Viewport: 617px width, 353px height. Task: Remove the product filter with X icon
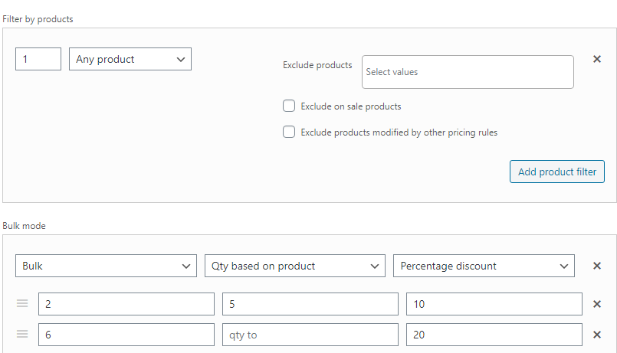(597, 59)
